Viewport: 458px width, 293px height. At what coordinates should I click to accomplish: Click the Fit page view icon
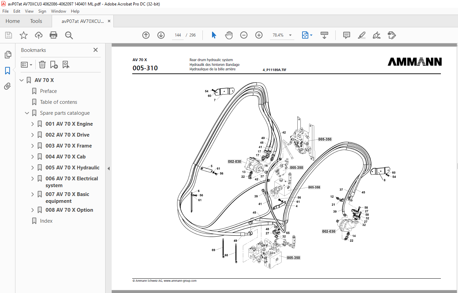point(305,35)
